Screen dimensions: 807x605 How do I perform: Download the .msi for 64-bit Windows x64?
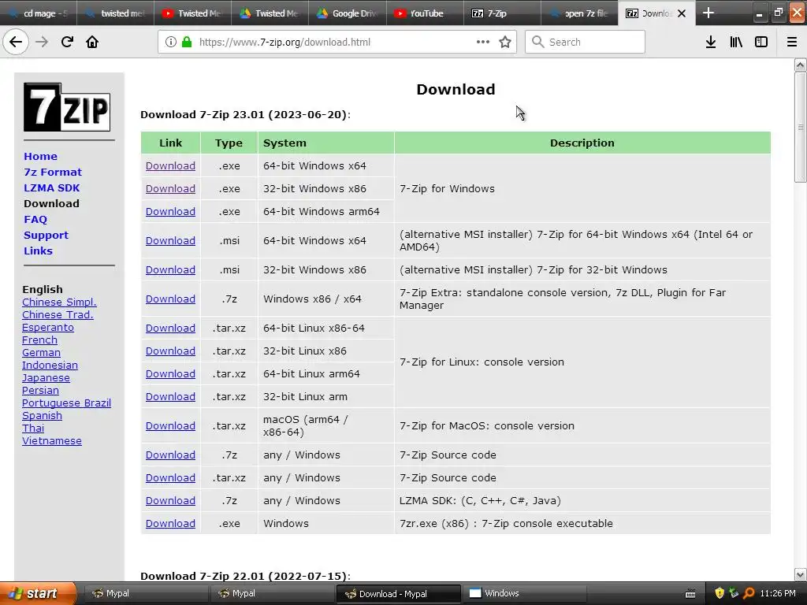[x=170, y=241]
